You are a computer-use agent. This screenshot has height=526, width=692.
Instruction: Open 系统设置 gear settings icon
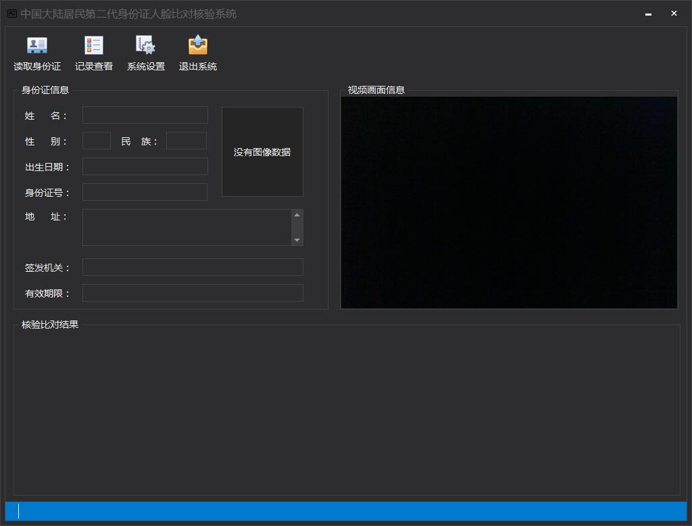pyautogui.click(x=146, y=45)
